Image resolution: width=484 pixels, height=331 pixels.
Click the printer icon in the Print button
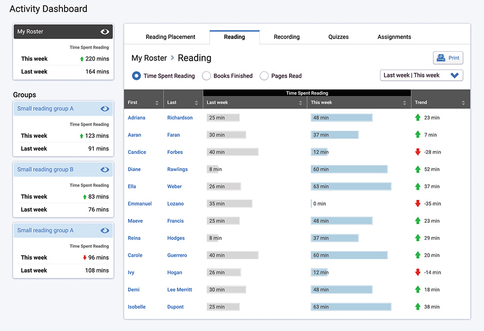coord(440,58)
